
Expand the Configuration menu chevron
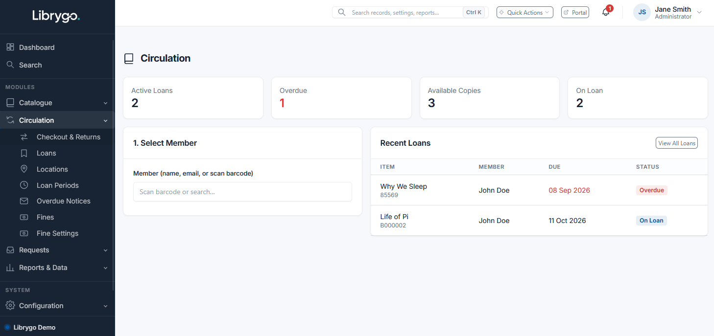pos(105,306)
